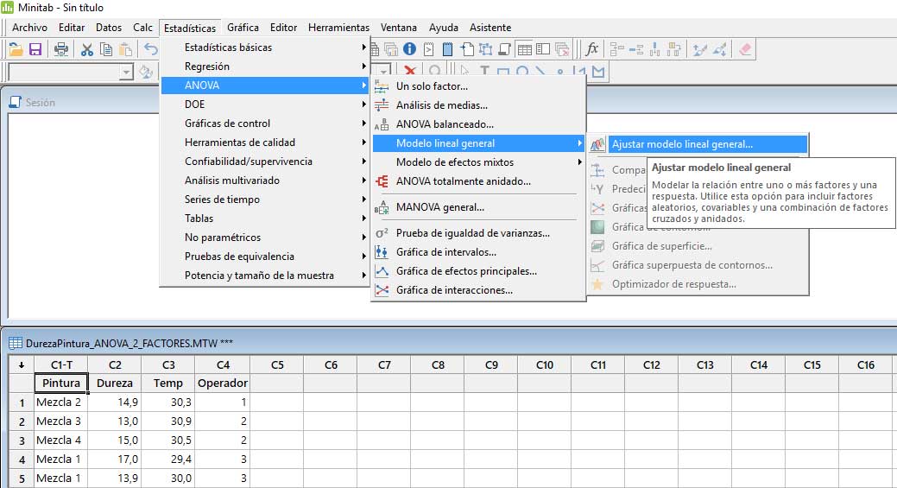Select Gráfica de interacciones menu entry

454,290
